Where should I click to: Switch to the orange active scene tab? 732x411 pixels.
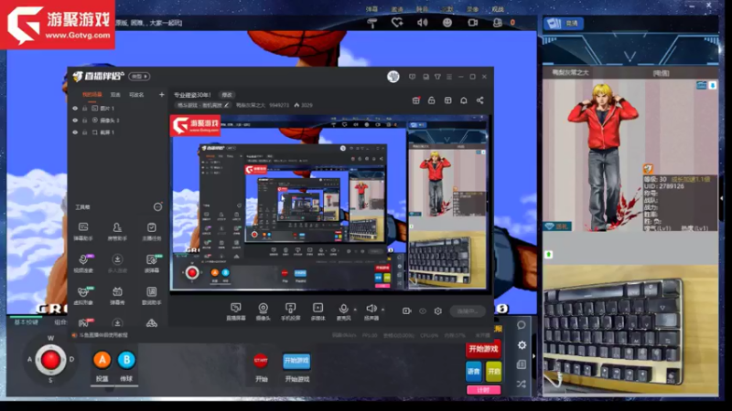point(92,95)
